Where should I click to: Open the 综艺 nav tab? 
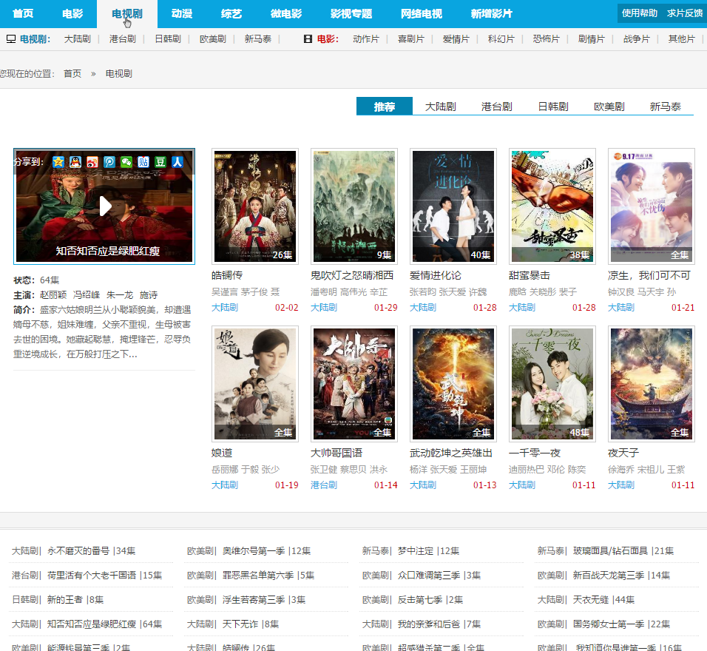coord(231,13)
